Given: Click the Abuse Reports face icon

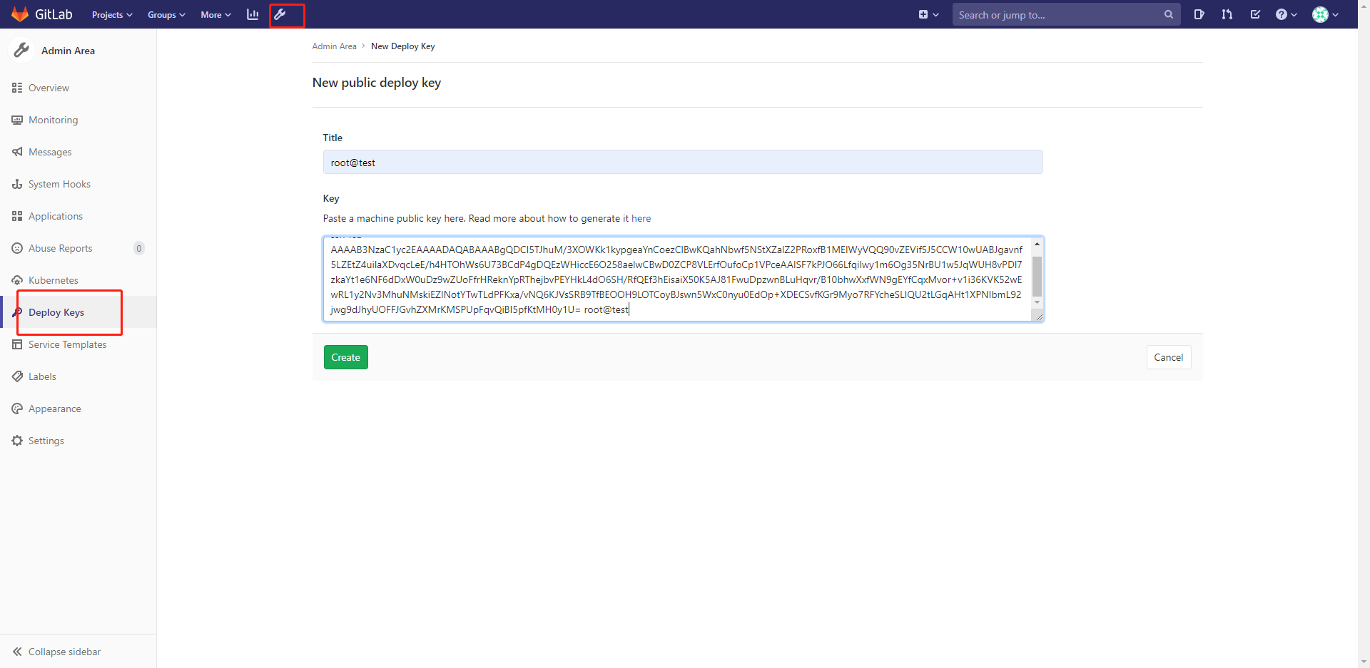Looking at the screenshot, I should point(17,248).
